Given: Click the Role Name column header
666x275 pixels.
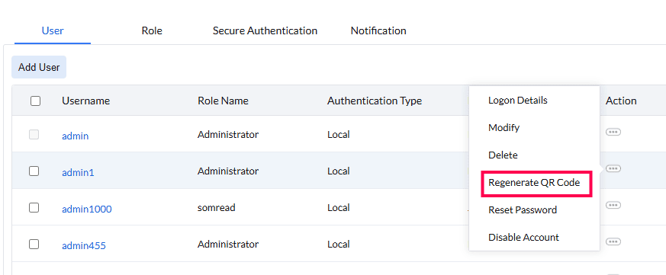Looking at the screenshot, I should (x=223, y=101).
